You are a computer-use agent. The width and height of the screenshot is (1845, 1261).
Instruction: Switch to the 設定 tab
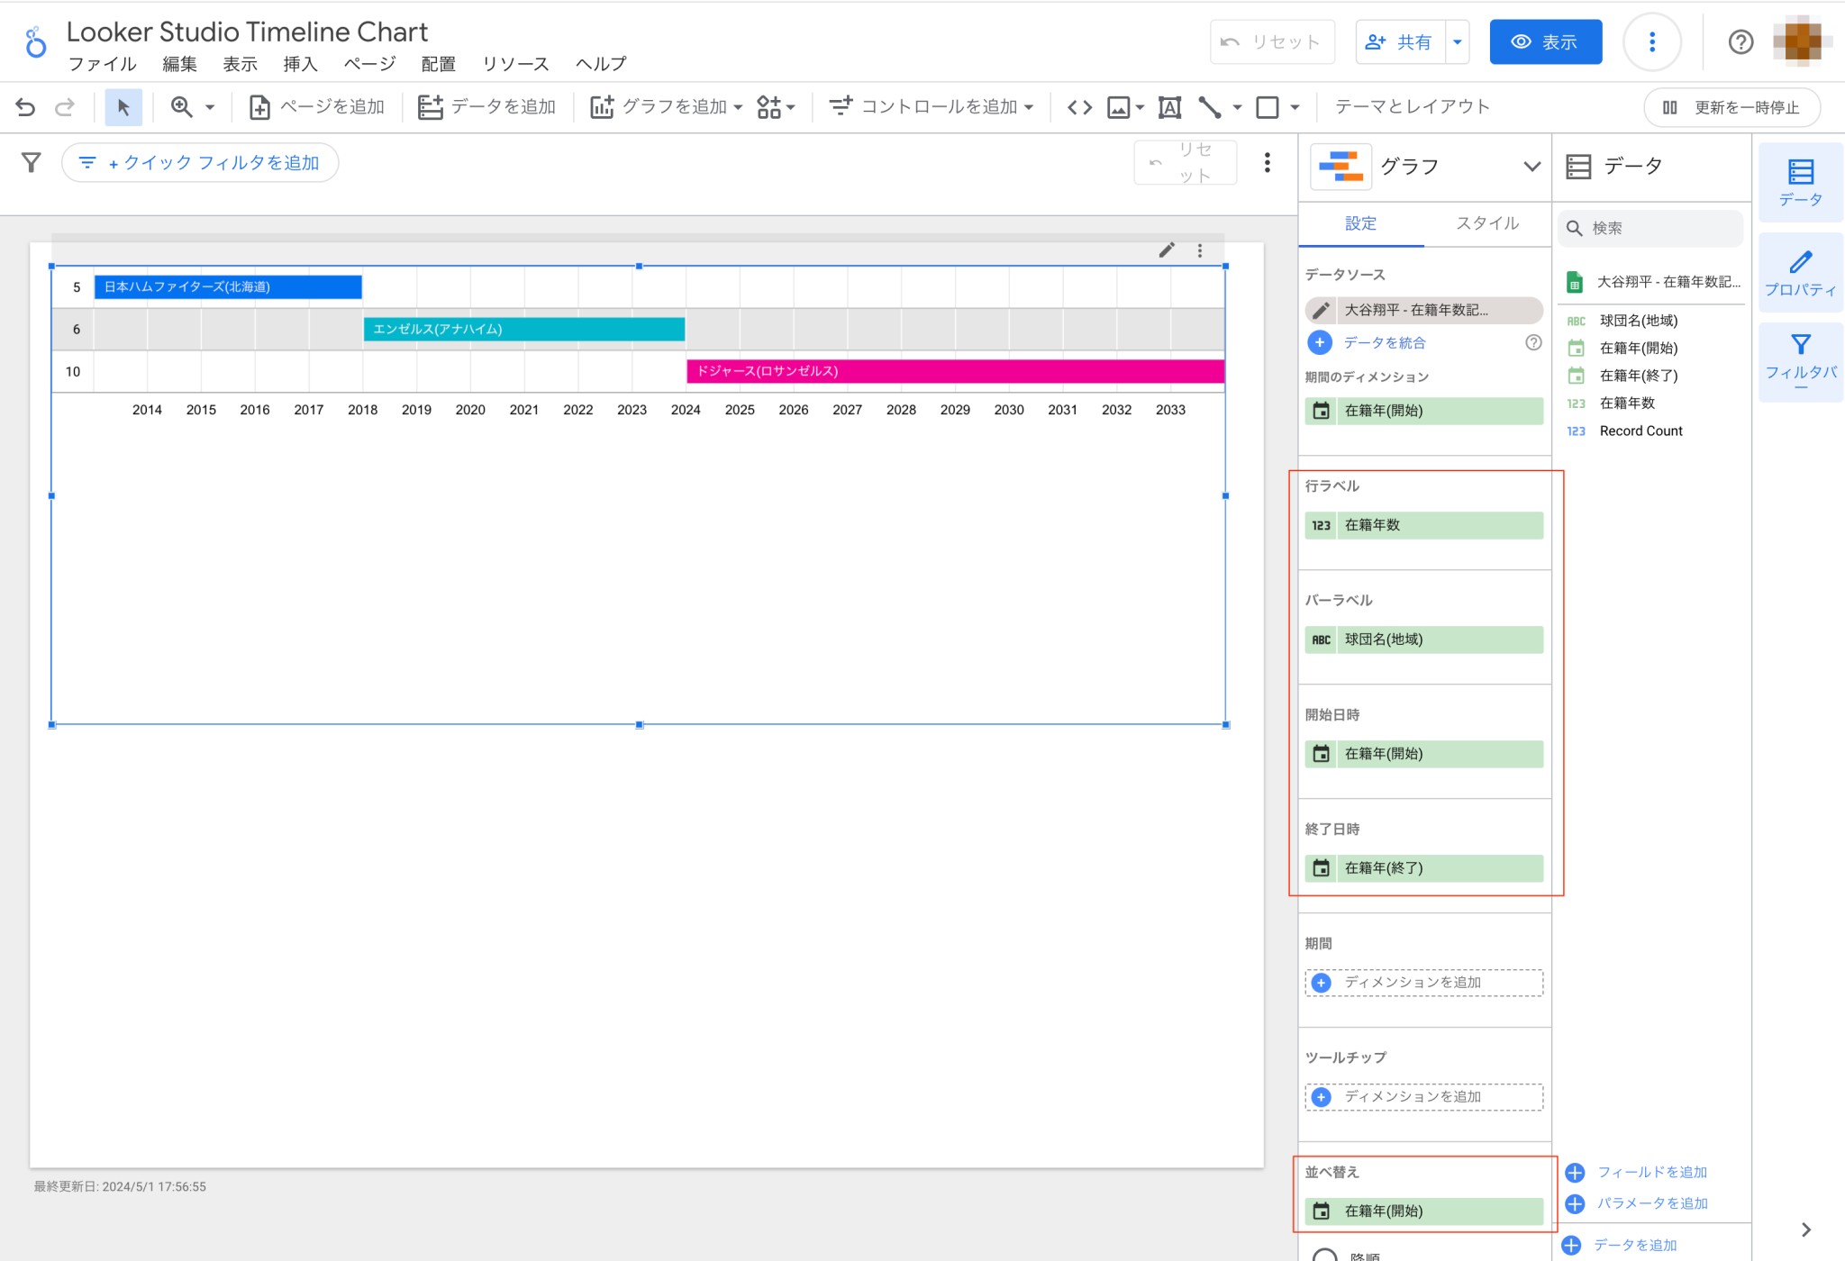pos(1361,223)
